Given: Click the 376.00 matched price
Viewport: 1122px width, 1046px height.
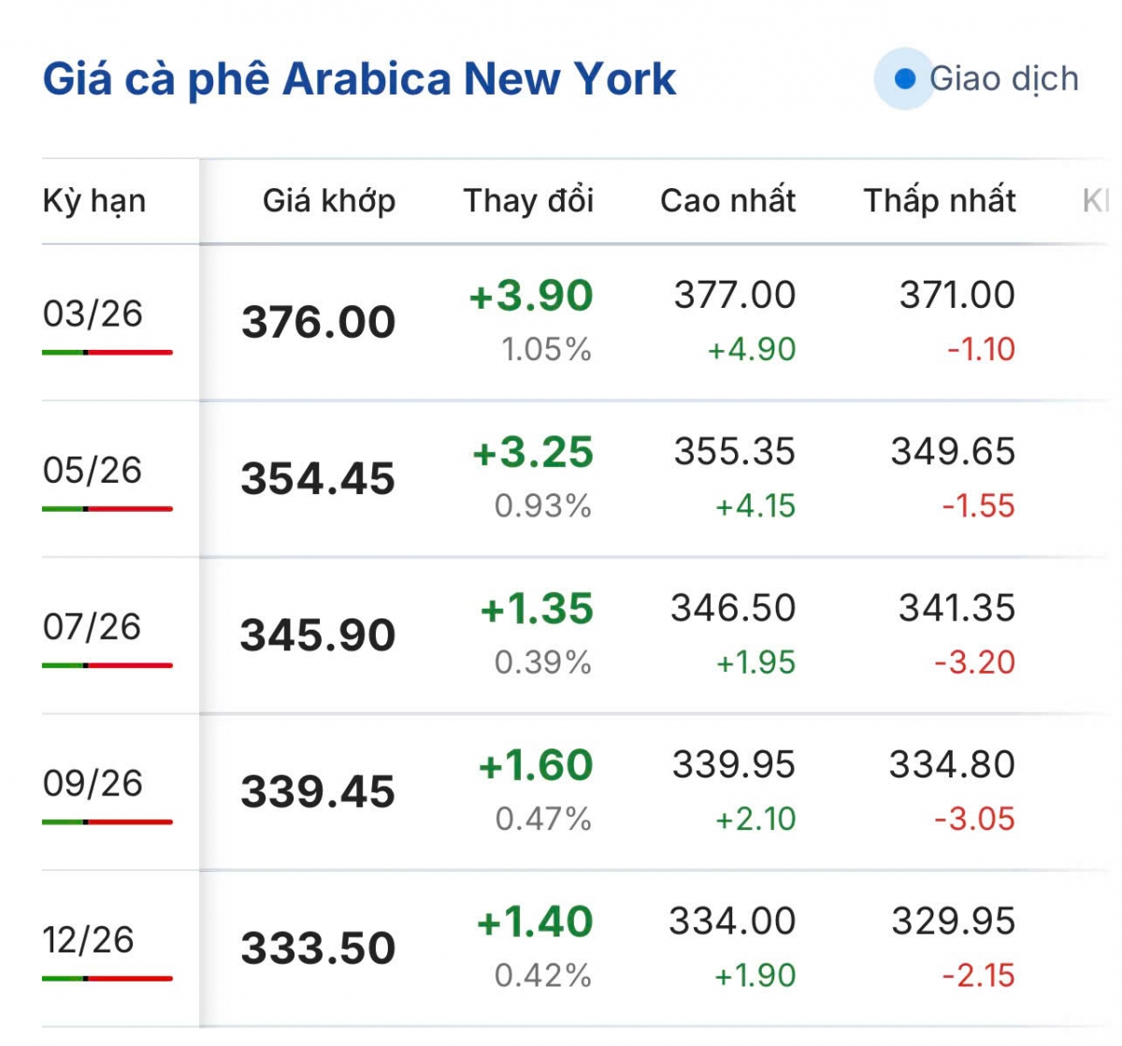Looking at the screenshot, I should tap(319, 323).
